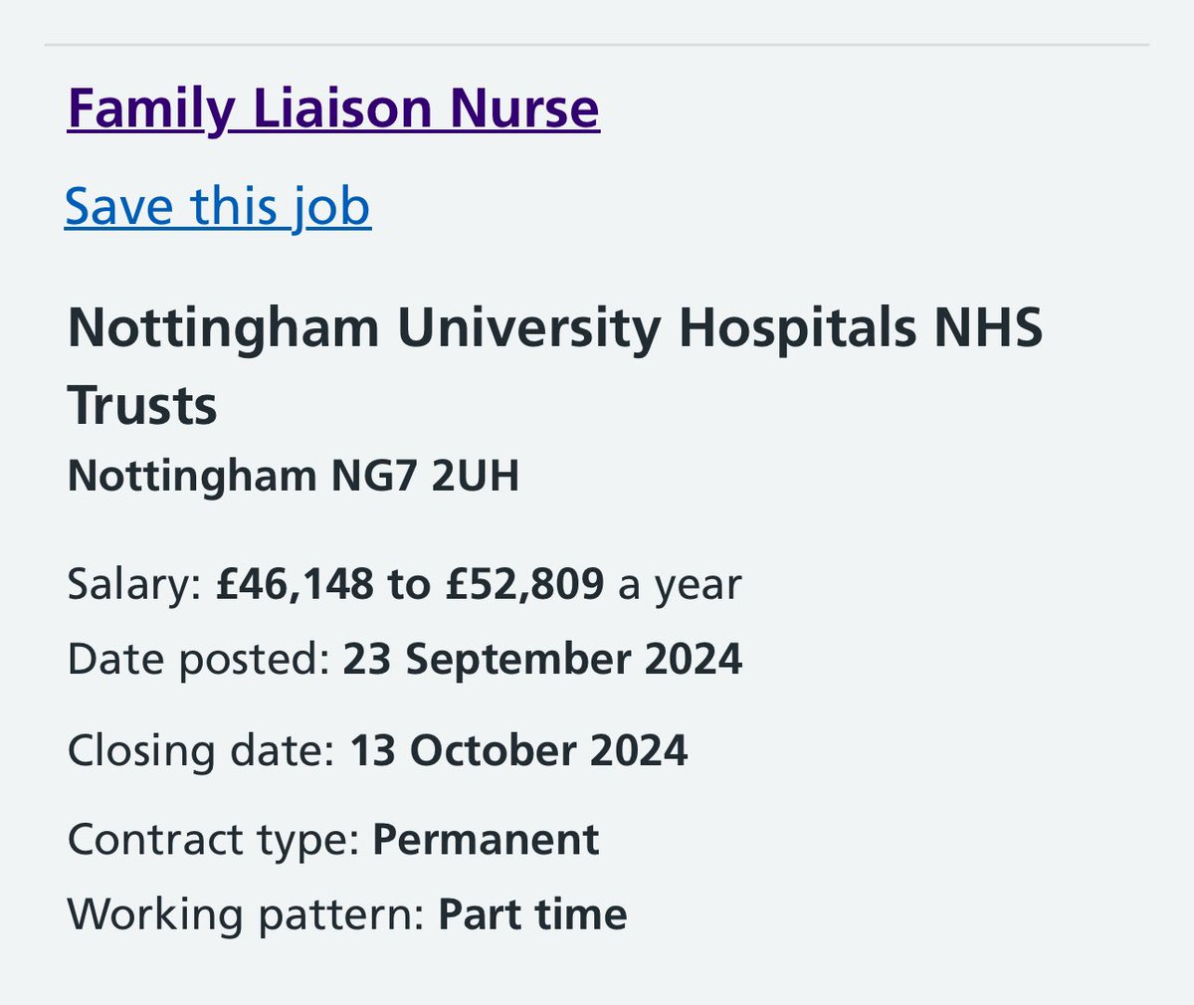The width and height of the screenshot is (1194, 1005).
Task: Click the Working pattern label
Action: click(246, 915)
